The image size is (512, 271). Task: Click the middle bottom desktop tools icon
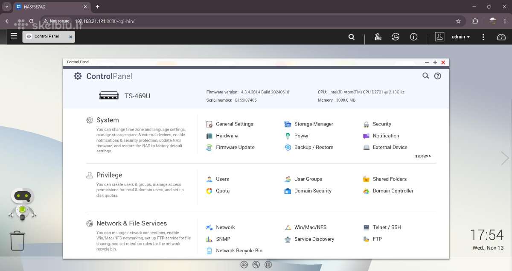256,265
